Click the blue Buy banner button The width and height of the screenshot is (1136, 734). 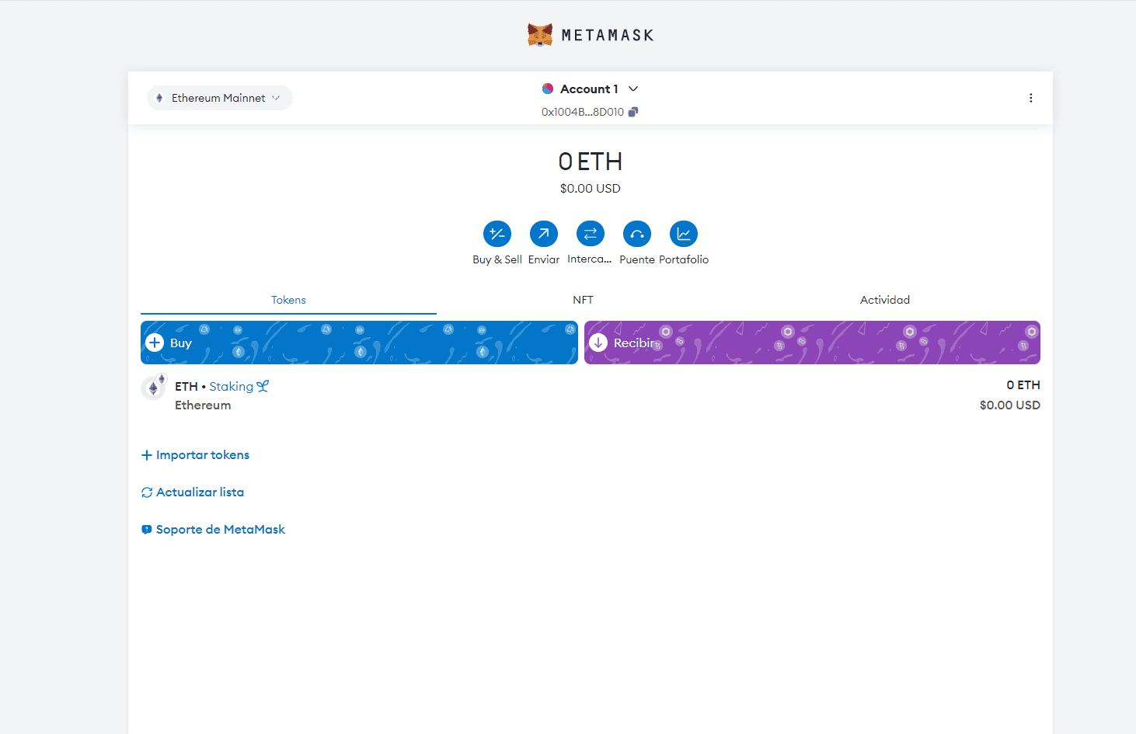click(359, 343)
